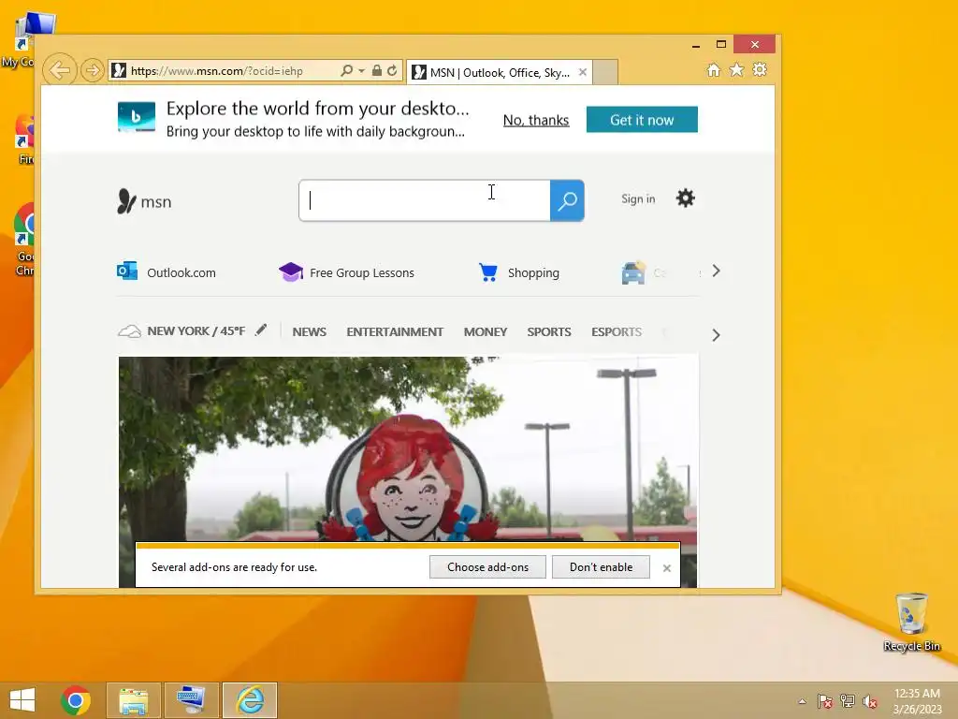The width and height of the screenshot is (958, 719).
Task: Click Internet Explorer taskbar icon
Action: [x=250, y=700]
